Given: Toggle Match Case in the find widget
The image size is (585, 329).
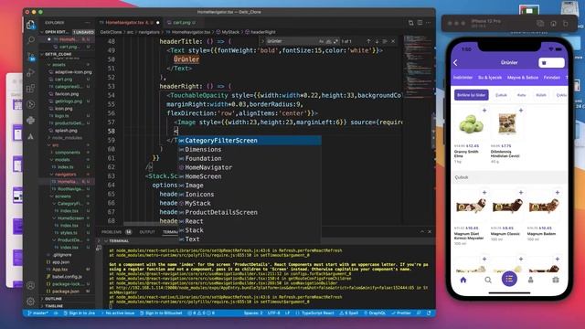Looking at the screenshot, I should 321,41.
